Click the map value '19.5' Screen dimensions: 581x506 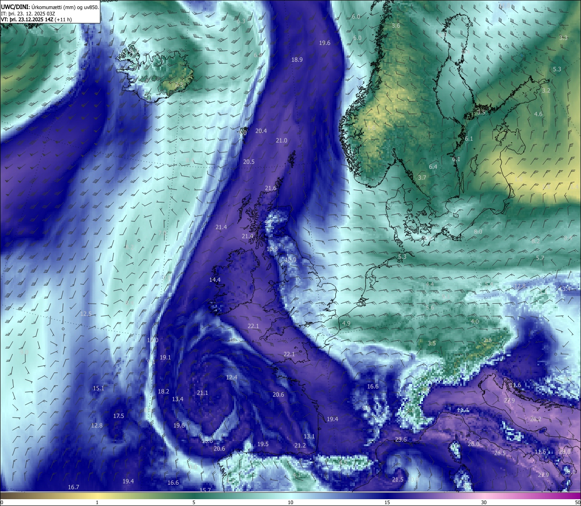(263, 444)
